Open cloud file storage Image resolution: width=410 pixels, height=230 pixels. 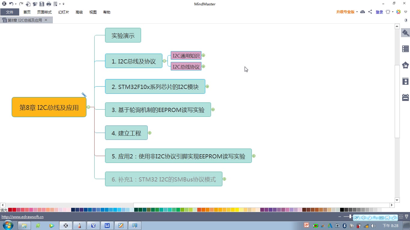(363, 12)
